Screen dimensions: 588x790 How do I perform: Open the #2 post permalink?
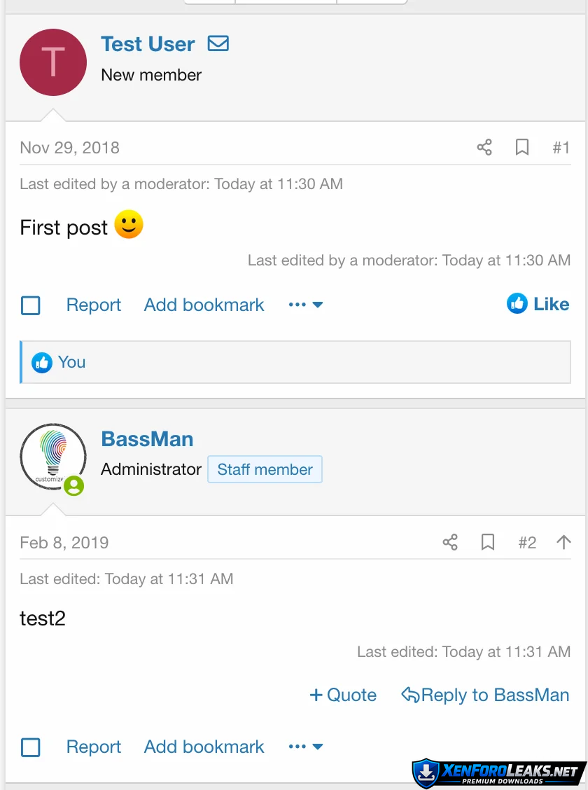pos(527,542)
